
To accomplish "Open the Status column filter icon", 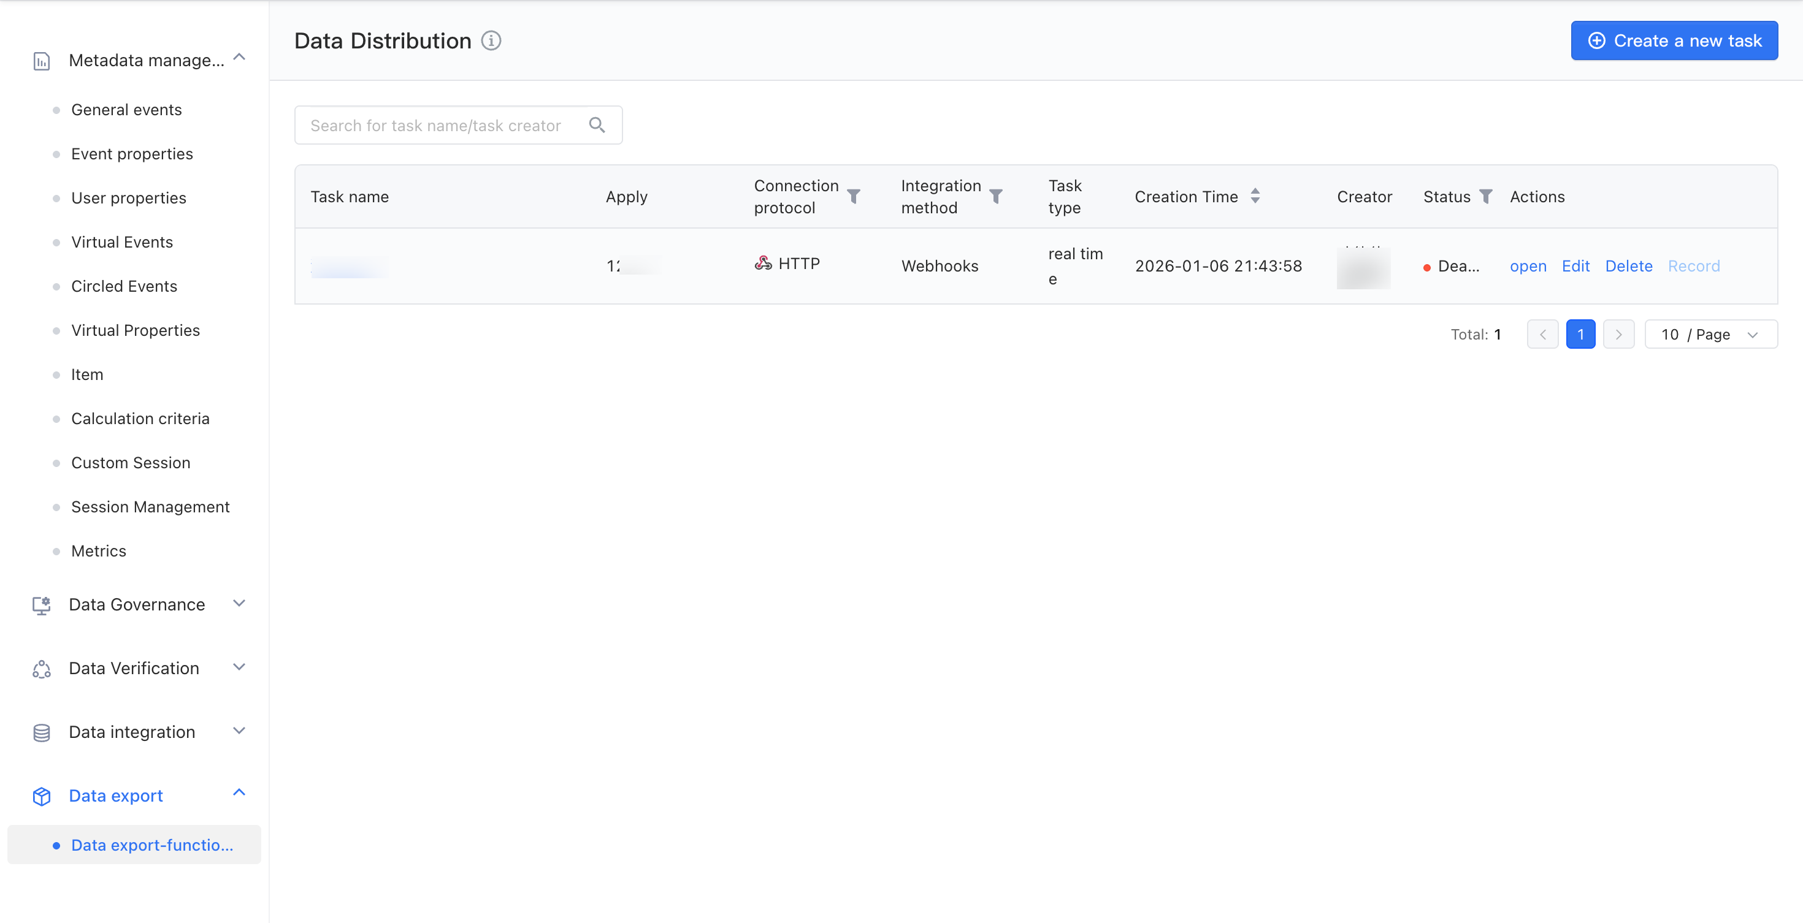I will 1485,197.
